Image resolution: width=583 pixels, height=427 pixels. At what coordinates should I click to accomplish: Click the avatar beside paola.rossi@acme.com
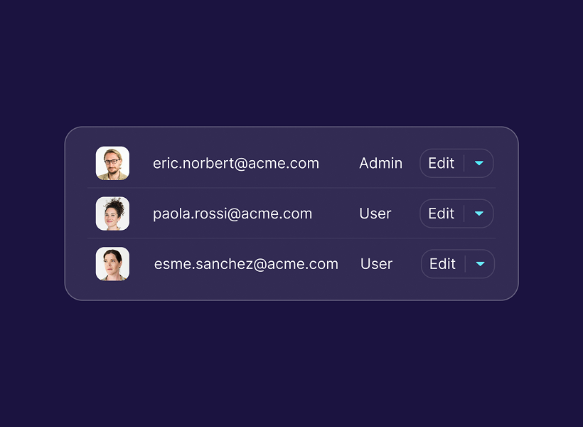pyautogui.click(x=112, y=213)
